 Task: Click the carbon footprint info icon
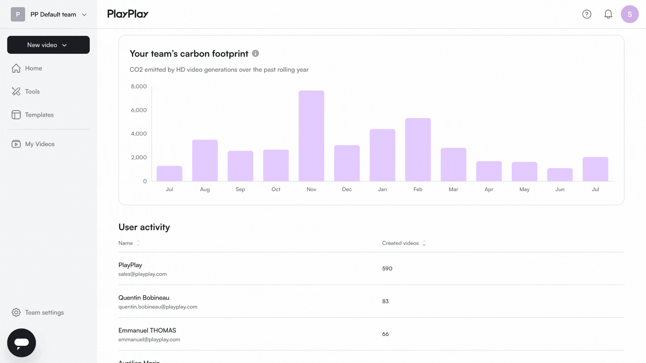click(255, 53)
